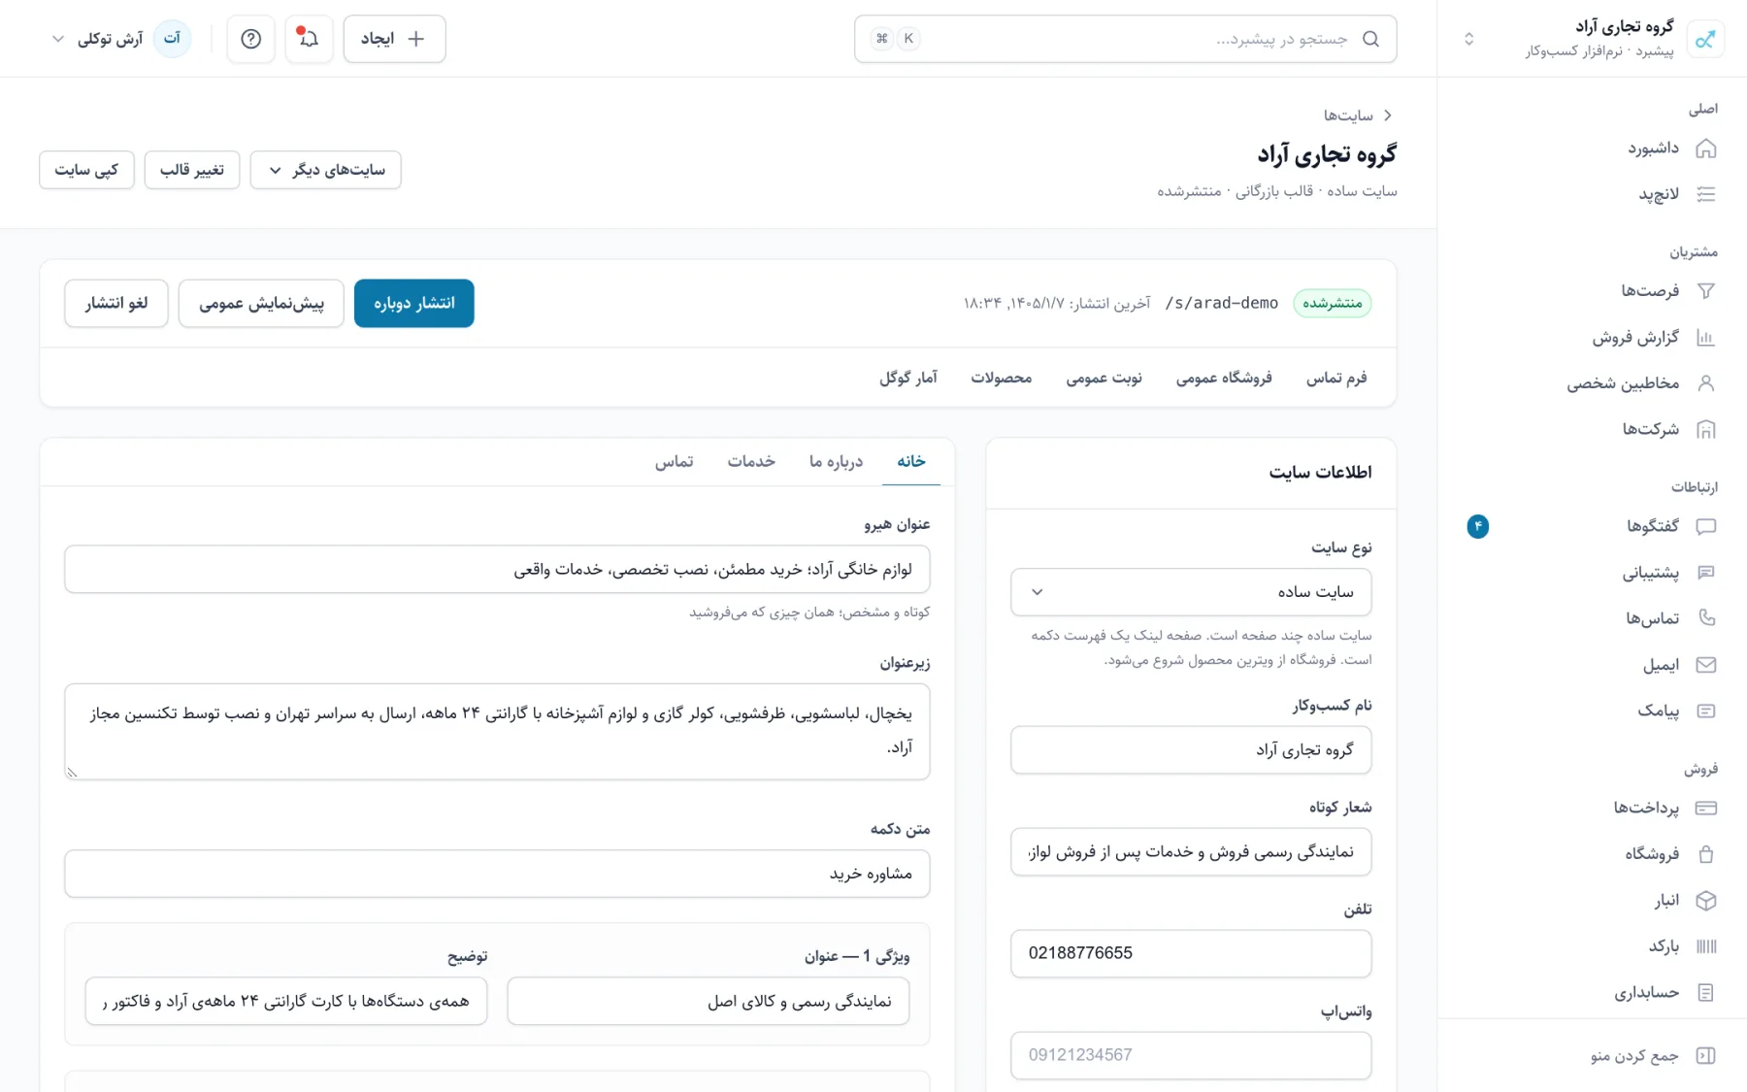Open حسابداری ledger icon
1747x1092 pixels.
1705,992
